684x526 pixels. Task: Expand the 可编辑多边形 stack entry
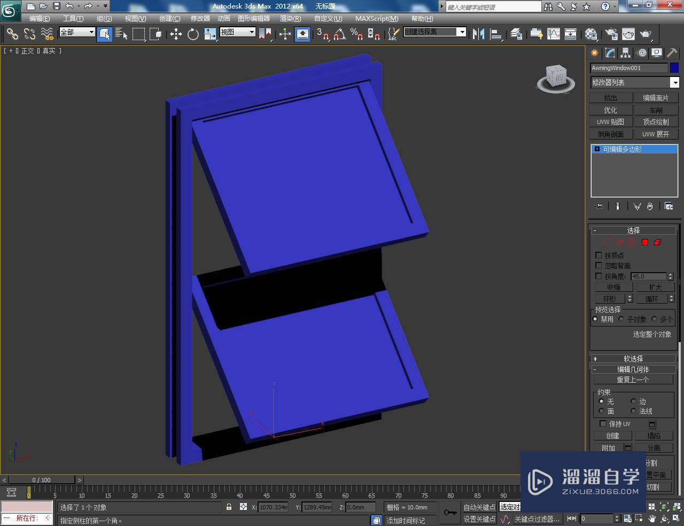[597, 149]
